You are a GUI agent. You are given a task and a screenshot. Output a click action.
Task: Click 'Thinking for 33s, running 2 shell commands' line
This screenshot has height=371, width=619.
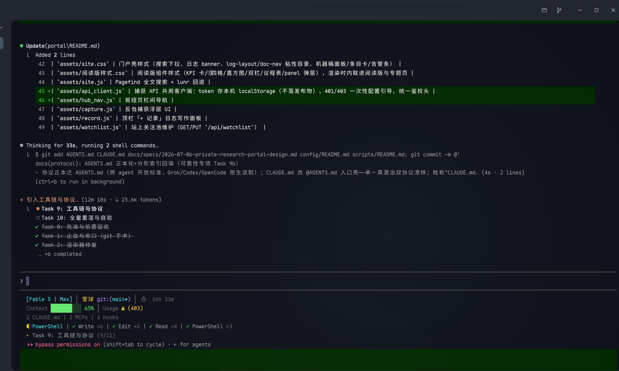pos(92,145)
